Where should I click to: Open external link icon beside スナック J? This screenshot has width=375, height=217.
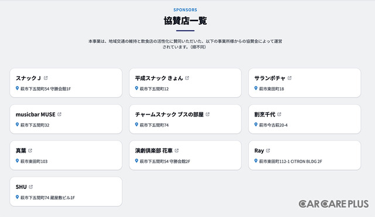point(46,78)
